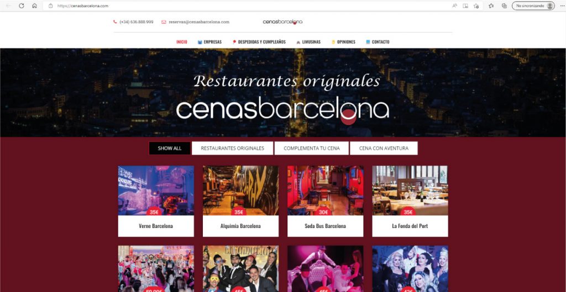Click the cenasbarcelona header logo
The width and height of the screenshot is (566, 292).
(x=282, y=22)
